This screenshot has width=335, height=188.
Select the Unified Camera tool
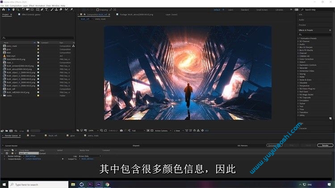[x=28, y=10]
